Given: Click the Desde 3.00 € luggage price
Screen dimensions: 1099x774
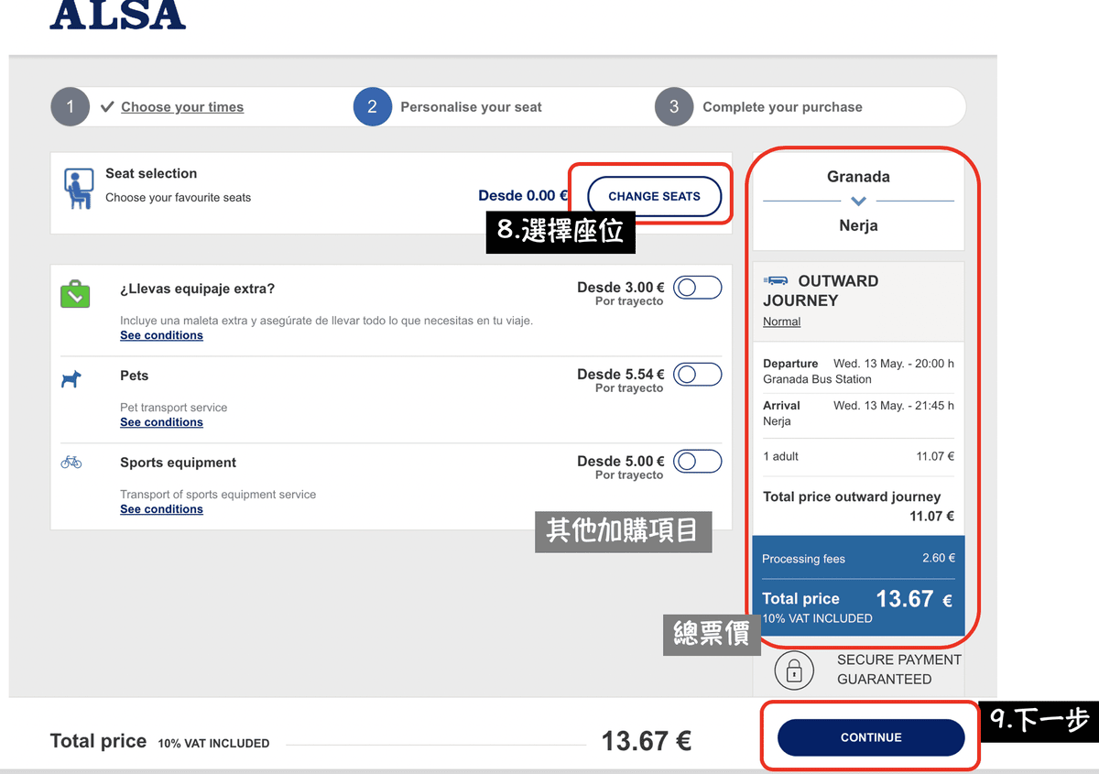Looking at the screenshot, I should (x=621, y=287).
